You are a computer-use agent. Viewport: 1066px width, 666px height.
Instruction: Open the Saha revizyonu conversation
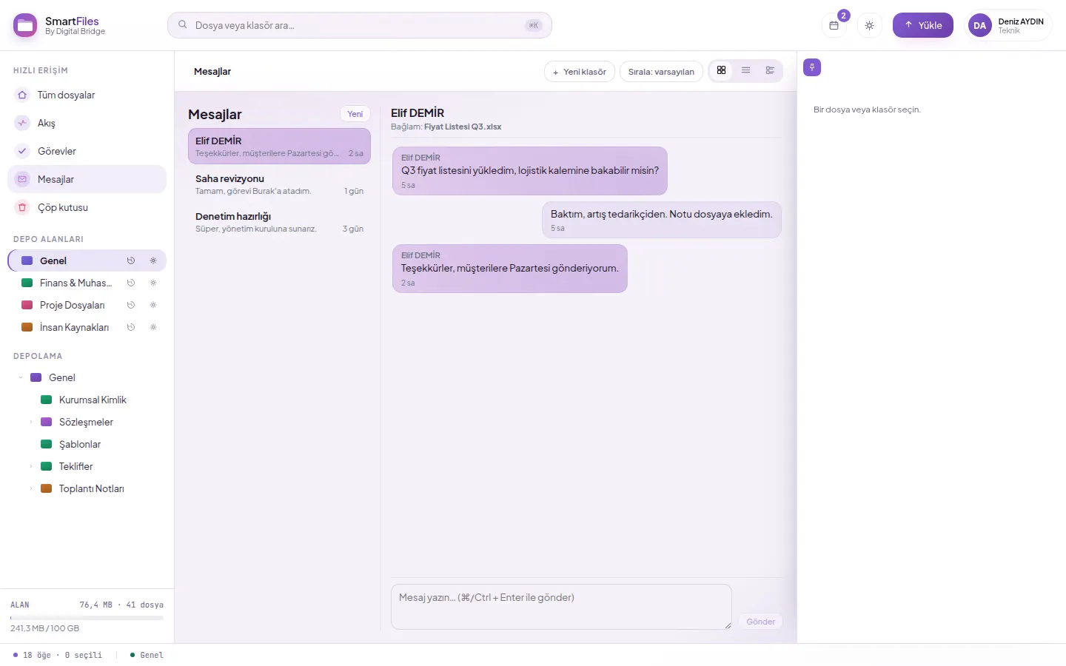[279, 184]
